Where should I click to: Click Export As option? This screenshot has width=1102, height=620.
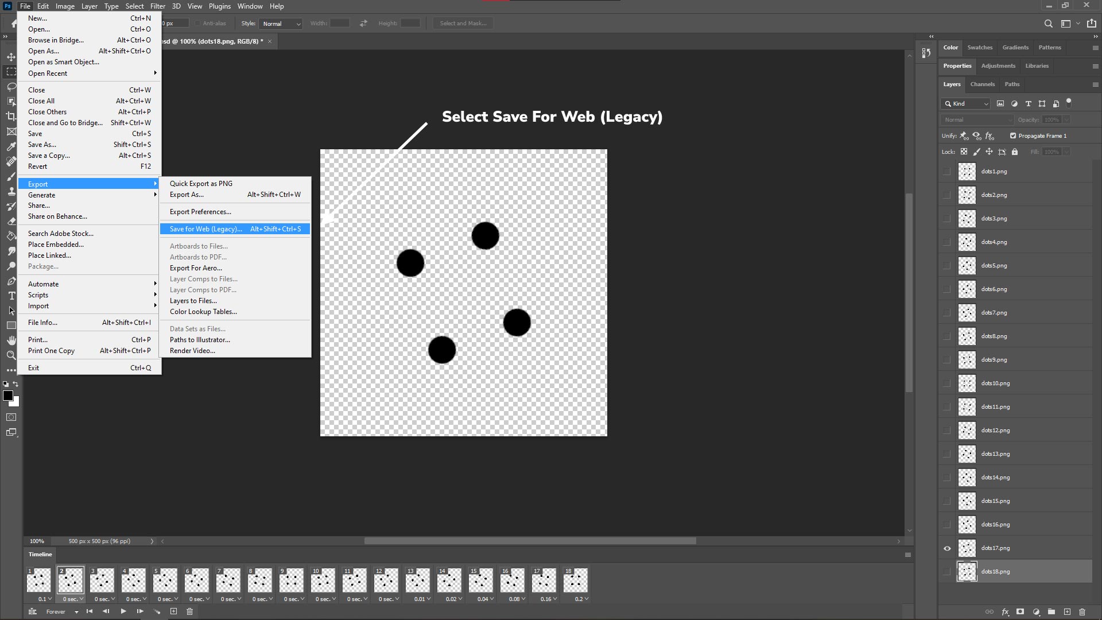(186, 195)
